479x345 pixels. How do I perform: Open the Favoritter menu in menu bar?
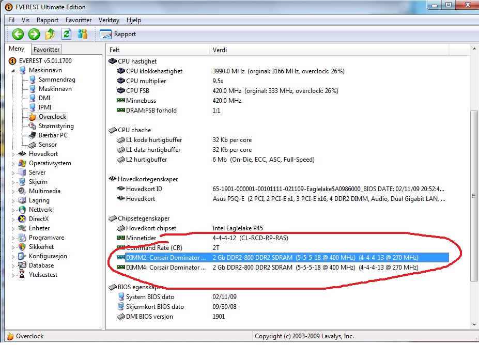79,20
